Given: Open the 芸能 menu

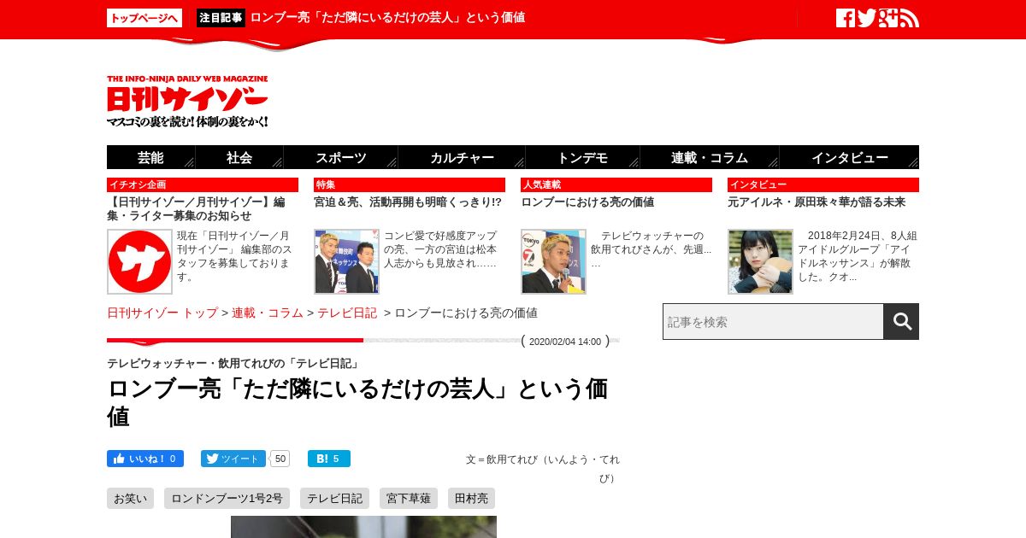Looking at the screenshot, I should pos(150,157).
